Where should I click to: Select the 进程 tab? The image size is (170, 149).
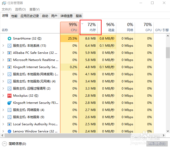tap(5, 16)
